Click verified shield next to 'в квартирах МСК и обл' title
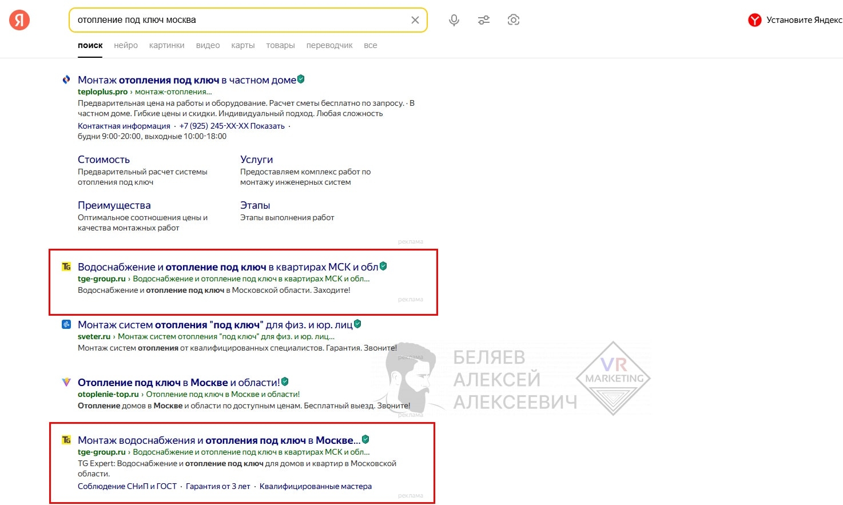The image size is (843, 505). point(383,267)
